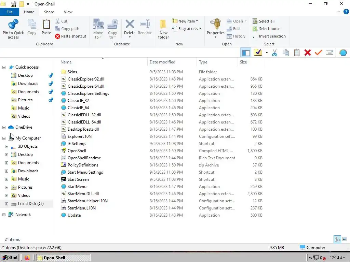Select the OpenShell help file
This screenshot has height=262, width=350.
(x=73, y=151)
